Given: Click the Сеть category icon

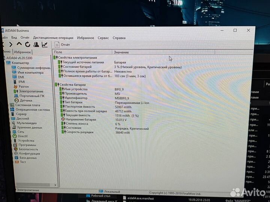Looking at the screenshot, I should (15, 132).
